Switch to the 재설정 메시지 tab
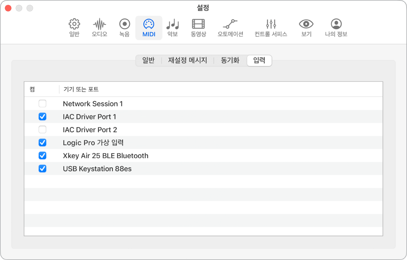This screenshot has height=260, width=407. click(187, 60)
